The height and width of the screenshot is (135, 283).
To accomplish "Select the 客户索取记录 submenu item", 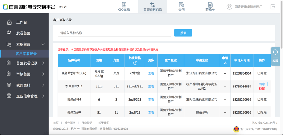I will pyautogui.click(x=24, y=54).
